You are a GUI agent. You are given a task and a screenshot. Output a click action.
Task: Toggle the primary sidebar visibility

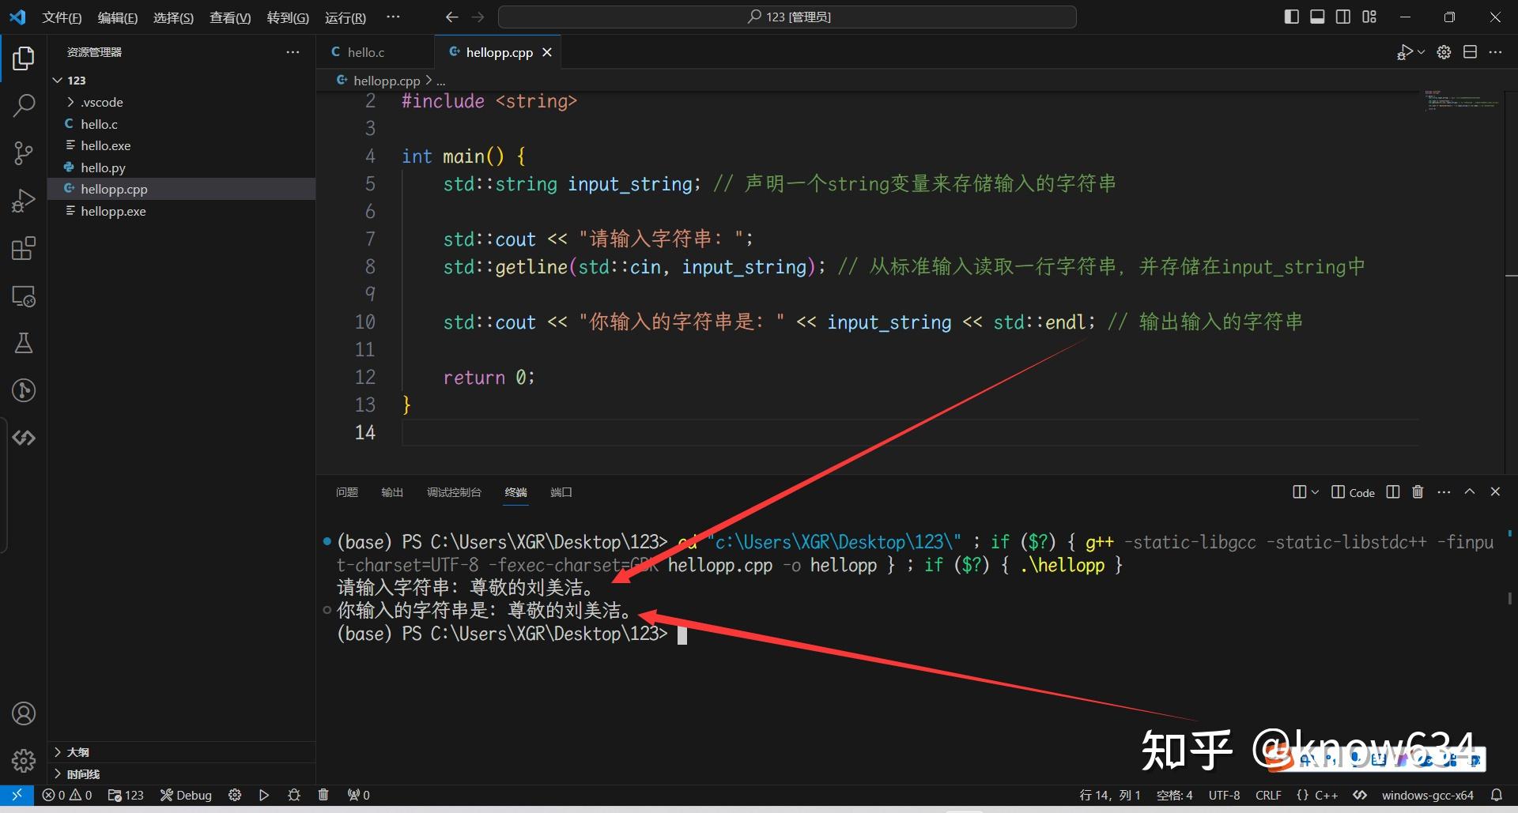point(1291,16)
